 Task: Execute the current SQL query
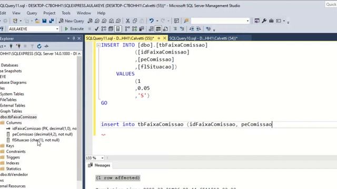click(74, 29)
